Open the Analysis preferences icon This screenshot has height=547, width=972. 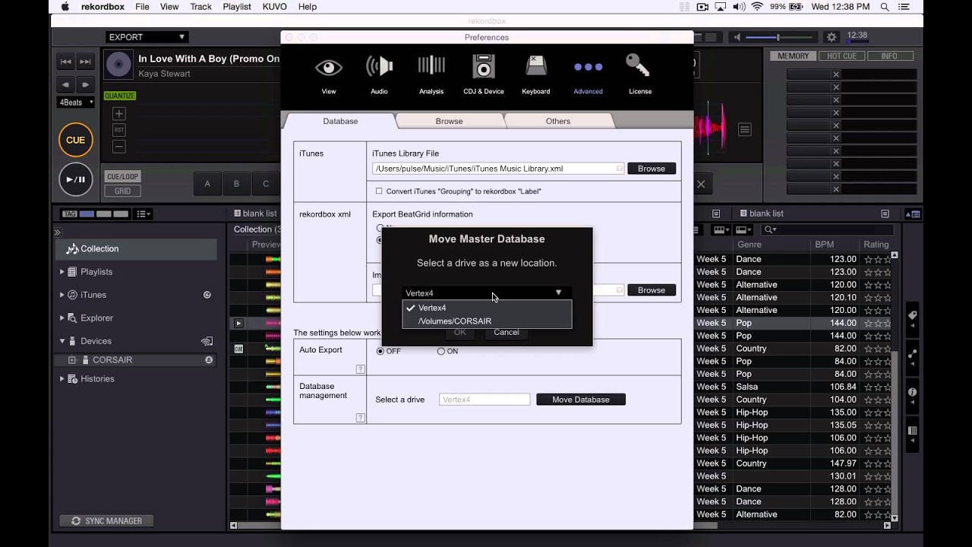point(431,65)
